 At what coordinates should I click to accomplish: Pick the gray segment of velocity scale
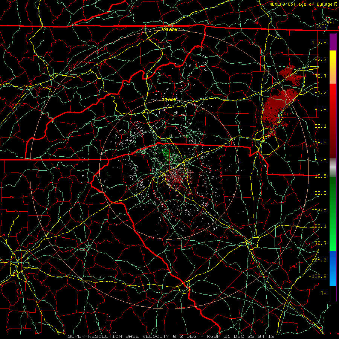(333, 168)
